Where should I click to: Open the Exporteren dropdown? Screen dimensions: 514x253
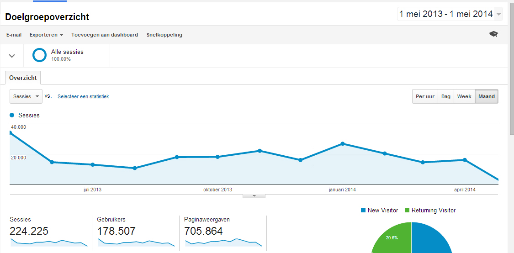click(46, 35)
